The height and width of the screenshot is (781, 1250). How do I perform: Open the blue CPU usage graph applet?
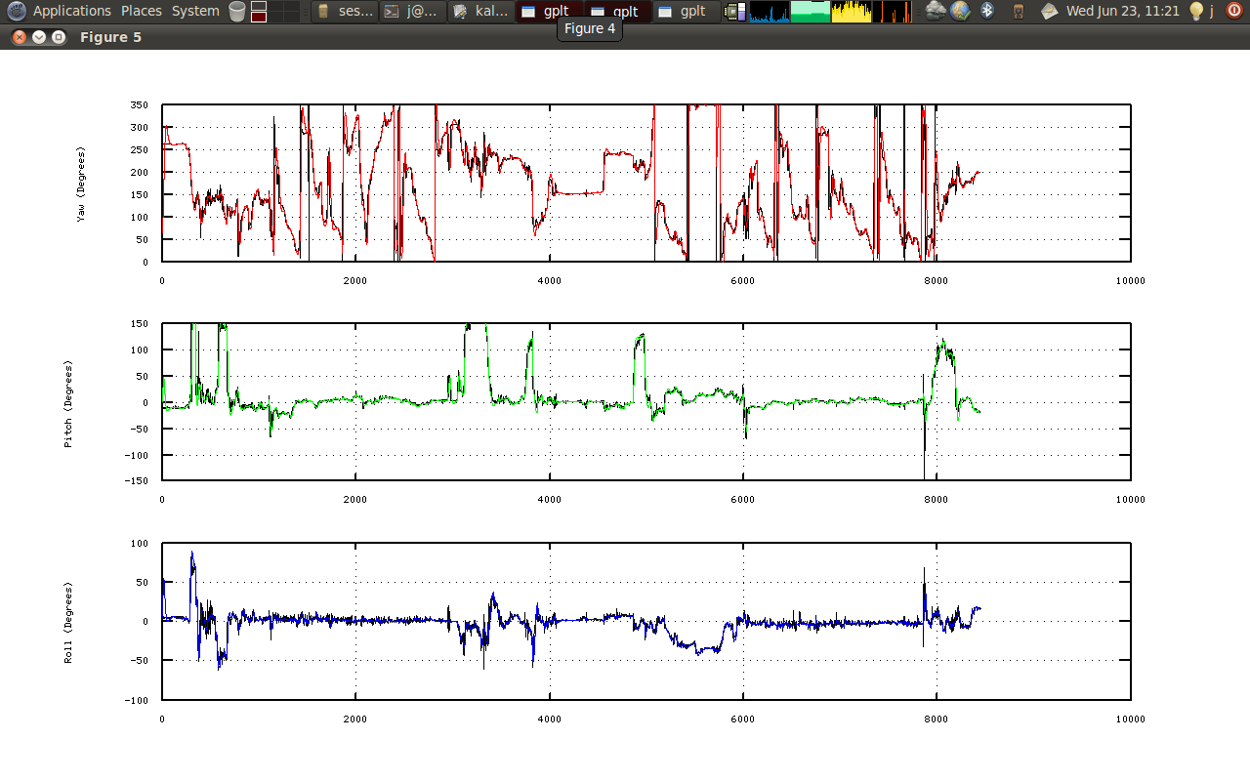tap(769, 12)
